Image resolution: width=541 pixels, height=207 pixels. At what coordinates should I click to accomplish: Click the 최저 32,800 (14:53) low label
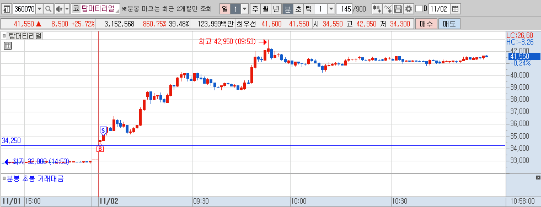(41, 161)
